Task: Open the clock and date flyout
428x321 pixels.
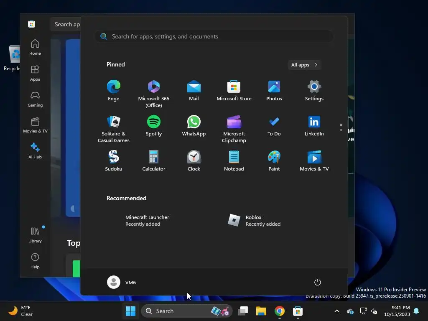Action: tap(397, 311)
